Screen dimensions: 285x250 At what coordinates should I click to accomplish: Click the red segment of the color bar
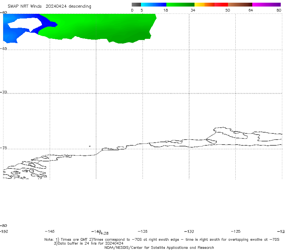tap(221, 5)
